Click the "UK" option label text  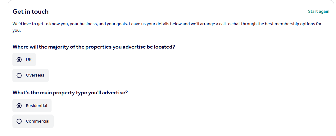[x=29, y=60]
